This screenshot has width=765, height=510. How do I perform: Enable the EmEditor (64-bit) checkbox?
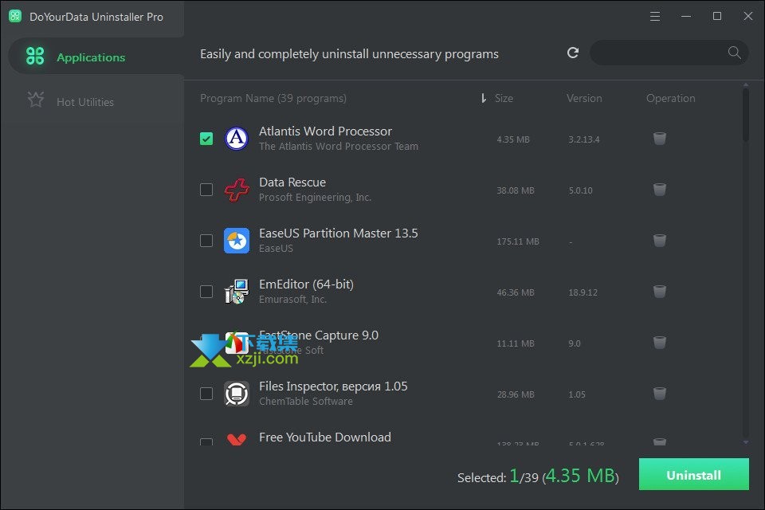[x=206, y=292]
